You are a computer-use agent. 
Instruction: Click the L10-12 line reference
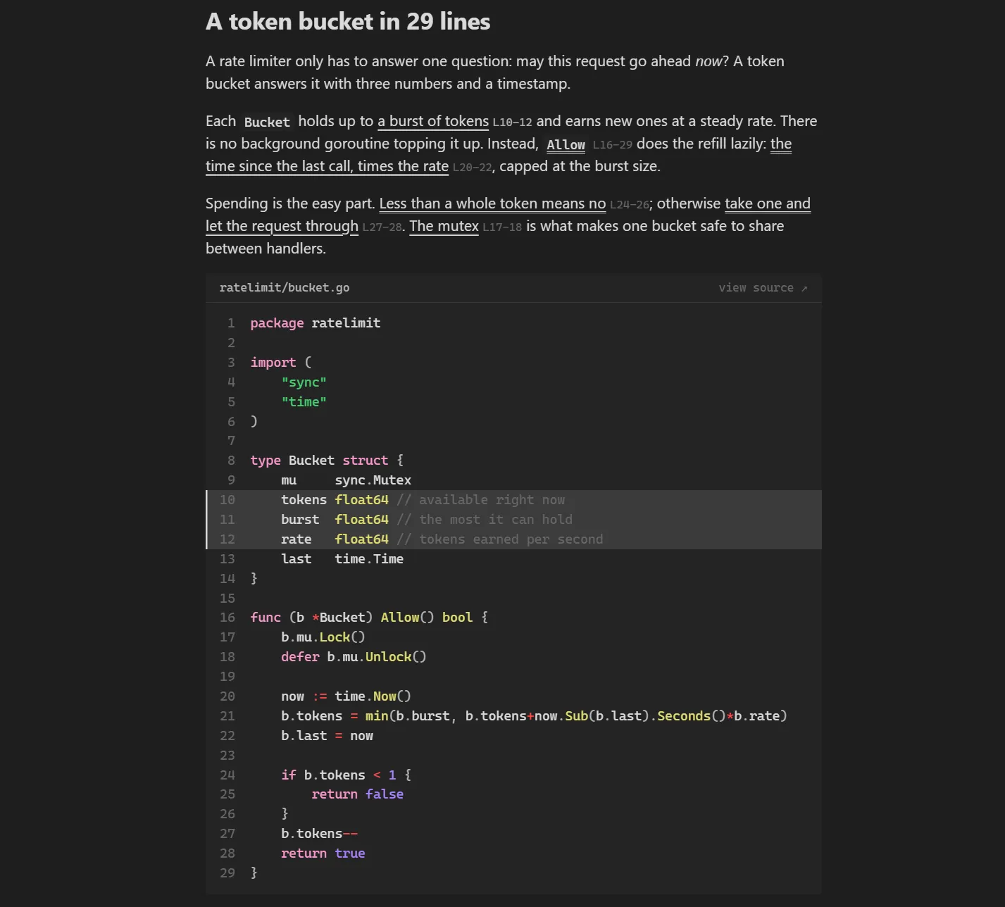coord(512,123)
